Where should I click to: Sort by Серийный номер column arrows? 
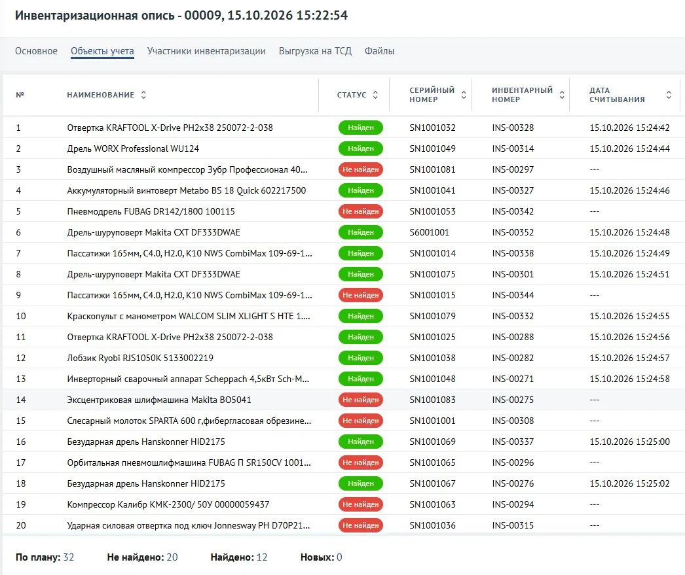pos(464,95)
